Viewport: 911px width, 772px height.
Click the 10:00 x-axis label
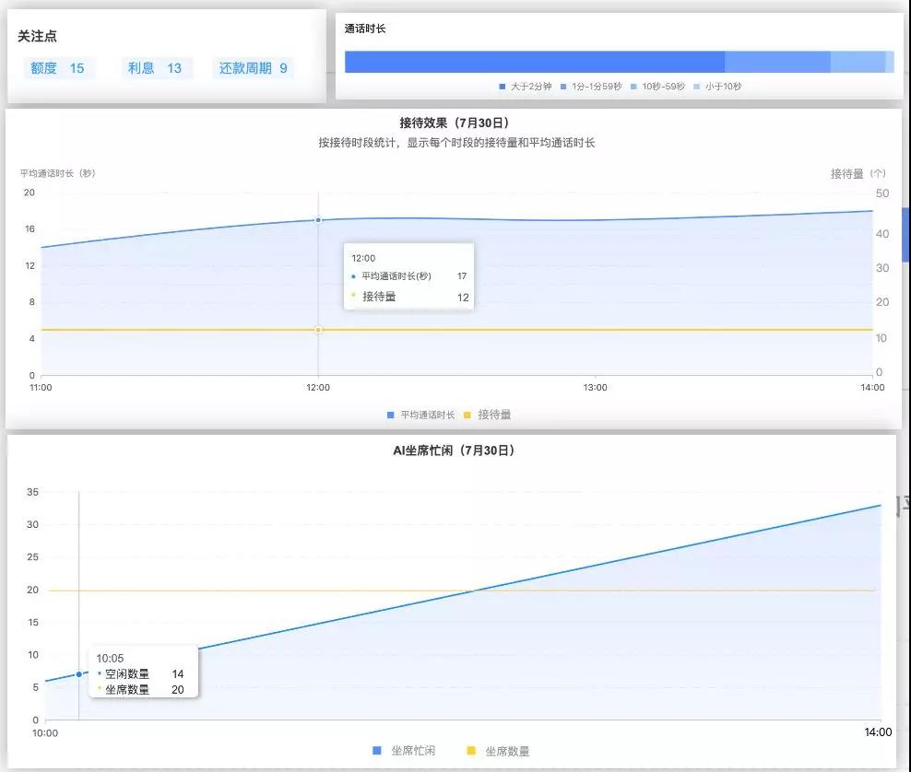pos(45,733)
